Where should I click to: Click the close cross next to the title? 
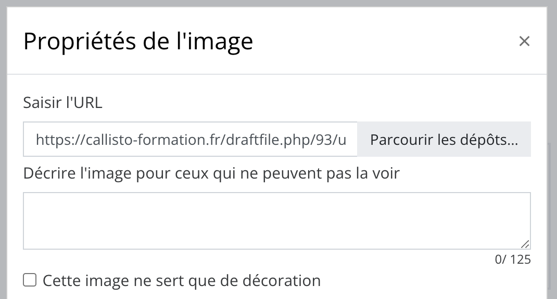tap(524, 41)
